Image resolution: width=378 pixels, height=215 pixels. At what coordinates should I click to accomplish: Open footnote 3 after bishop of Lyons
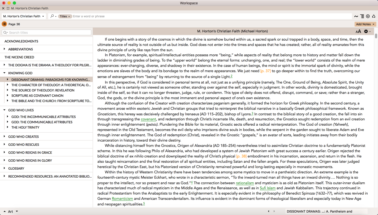[x=252, y=113]
